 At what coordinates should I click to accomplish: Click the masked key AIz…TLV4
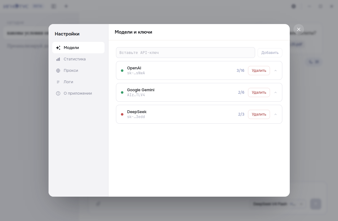136,95
